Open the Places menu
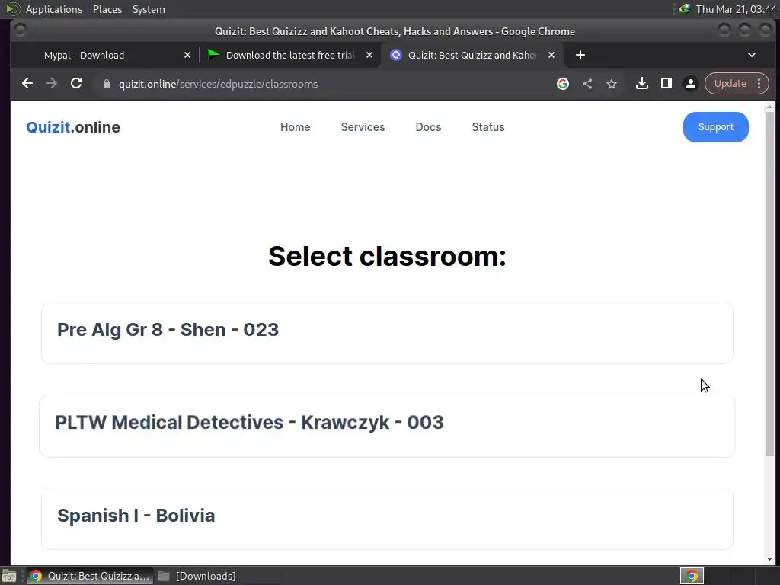 107,9
